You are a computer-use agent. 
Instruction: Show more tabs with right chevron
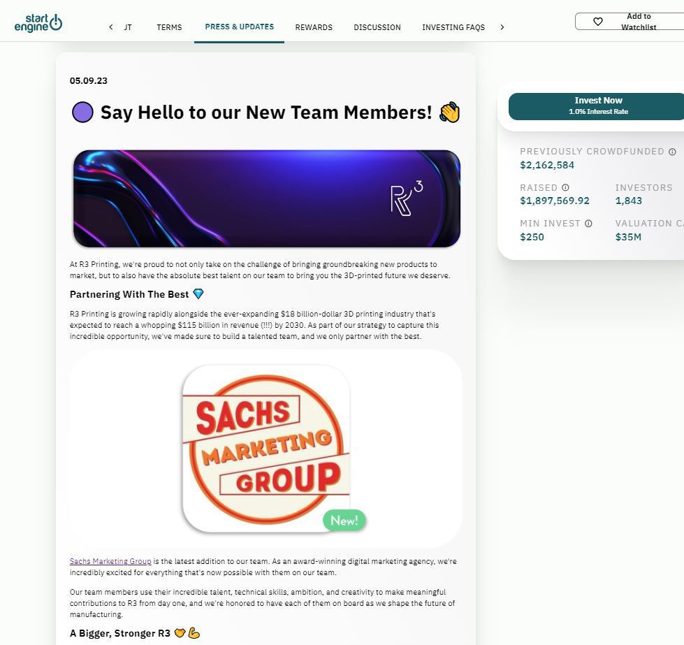click(x=502, y=27)
